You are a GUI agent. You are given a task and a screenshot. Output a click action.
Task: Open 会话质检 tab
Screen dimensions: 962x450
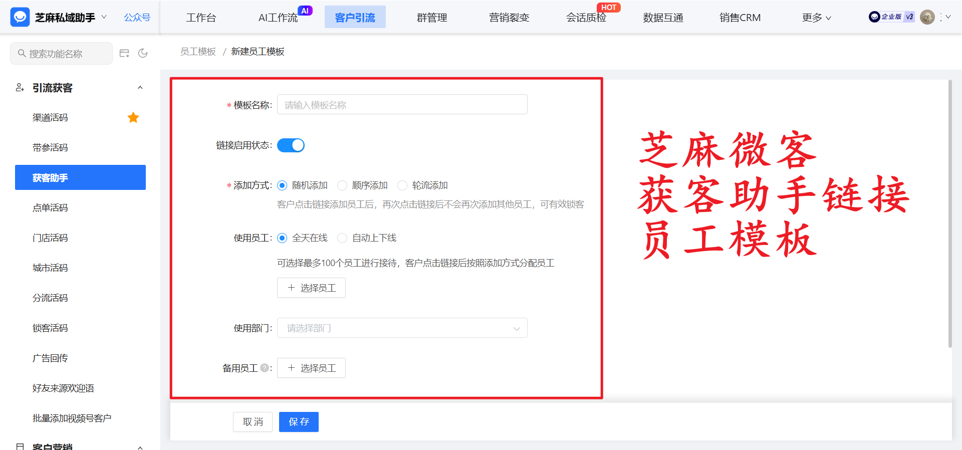click(586, 18)
